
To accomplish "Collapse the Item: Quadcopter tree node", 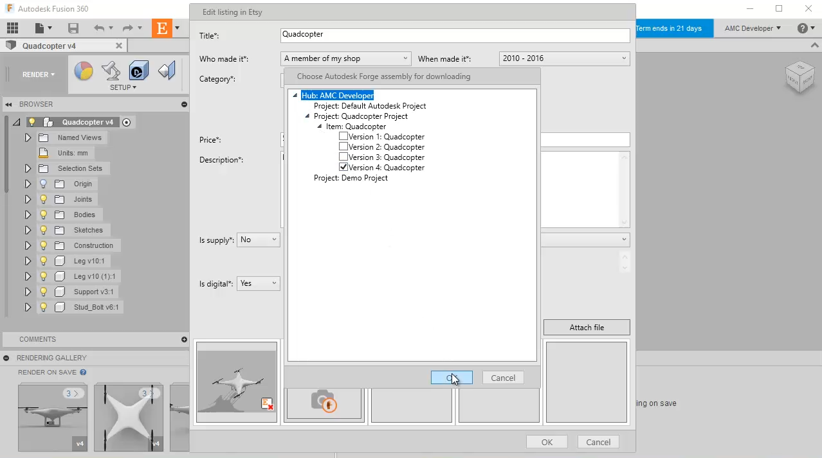I will click(x=320, y=127).
